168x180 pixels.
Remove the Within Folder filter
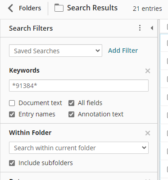pos(148,133)
